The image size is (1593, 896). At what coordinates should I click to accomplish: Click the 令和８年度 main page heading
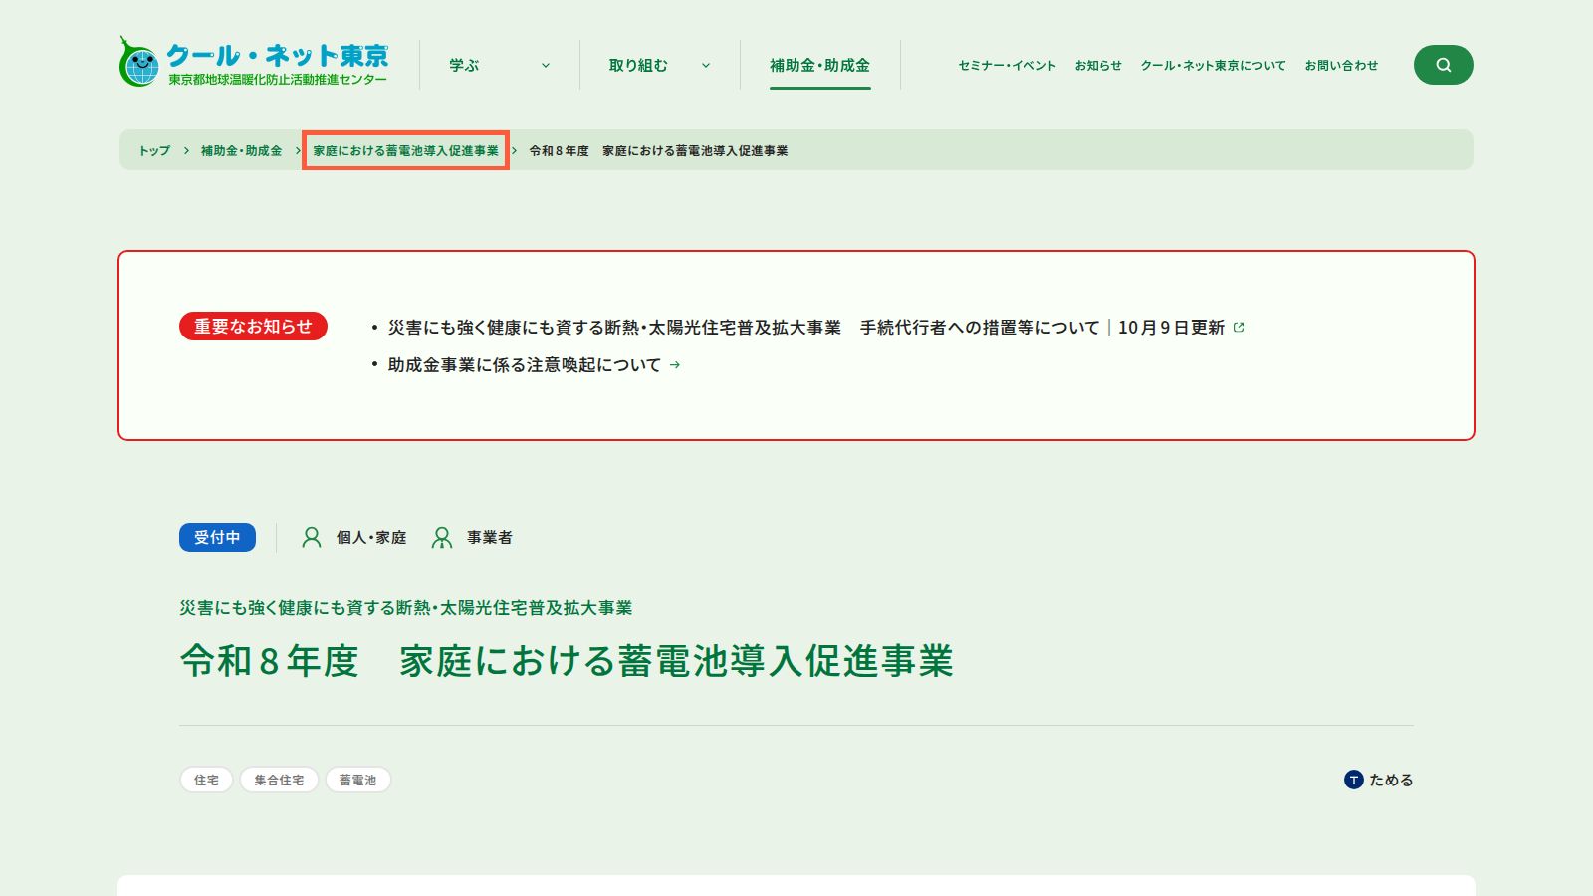(567, 661)
